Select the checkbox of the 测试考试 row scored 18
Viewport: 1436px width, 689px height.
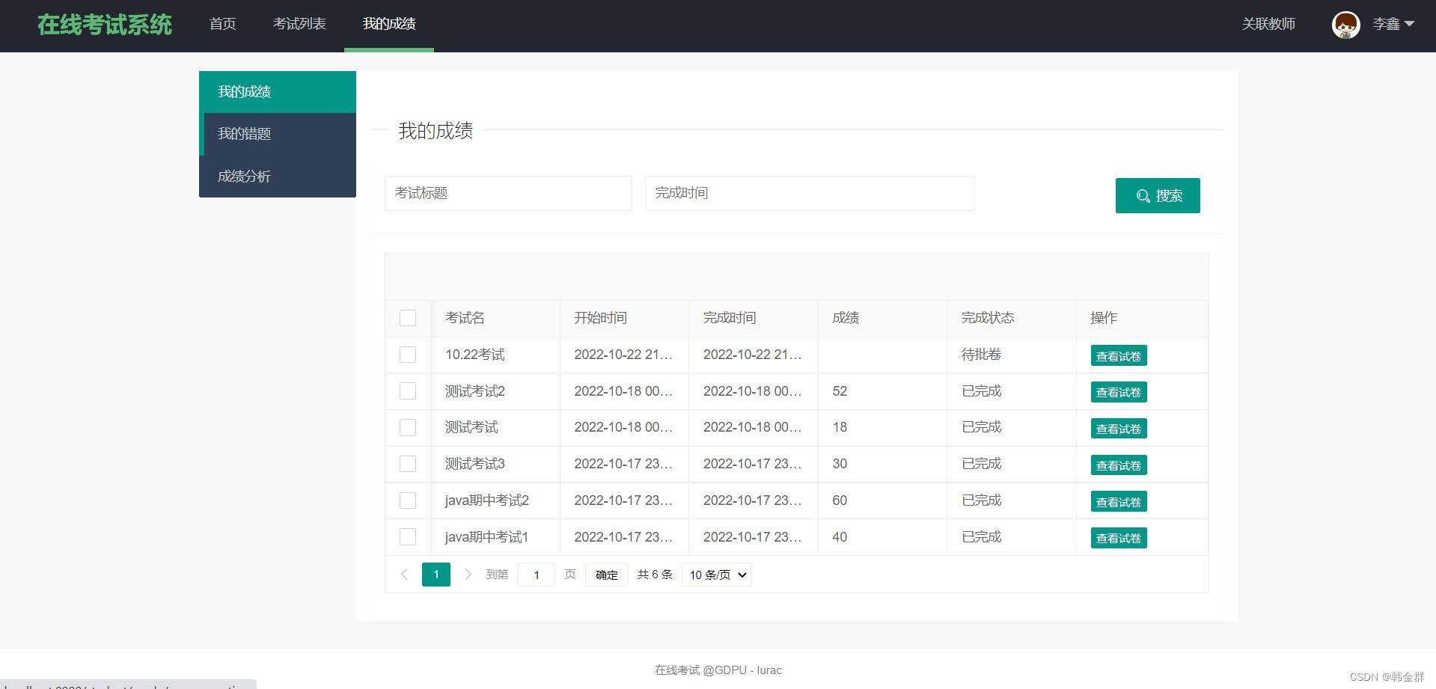pos(408,427)
